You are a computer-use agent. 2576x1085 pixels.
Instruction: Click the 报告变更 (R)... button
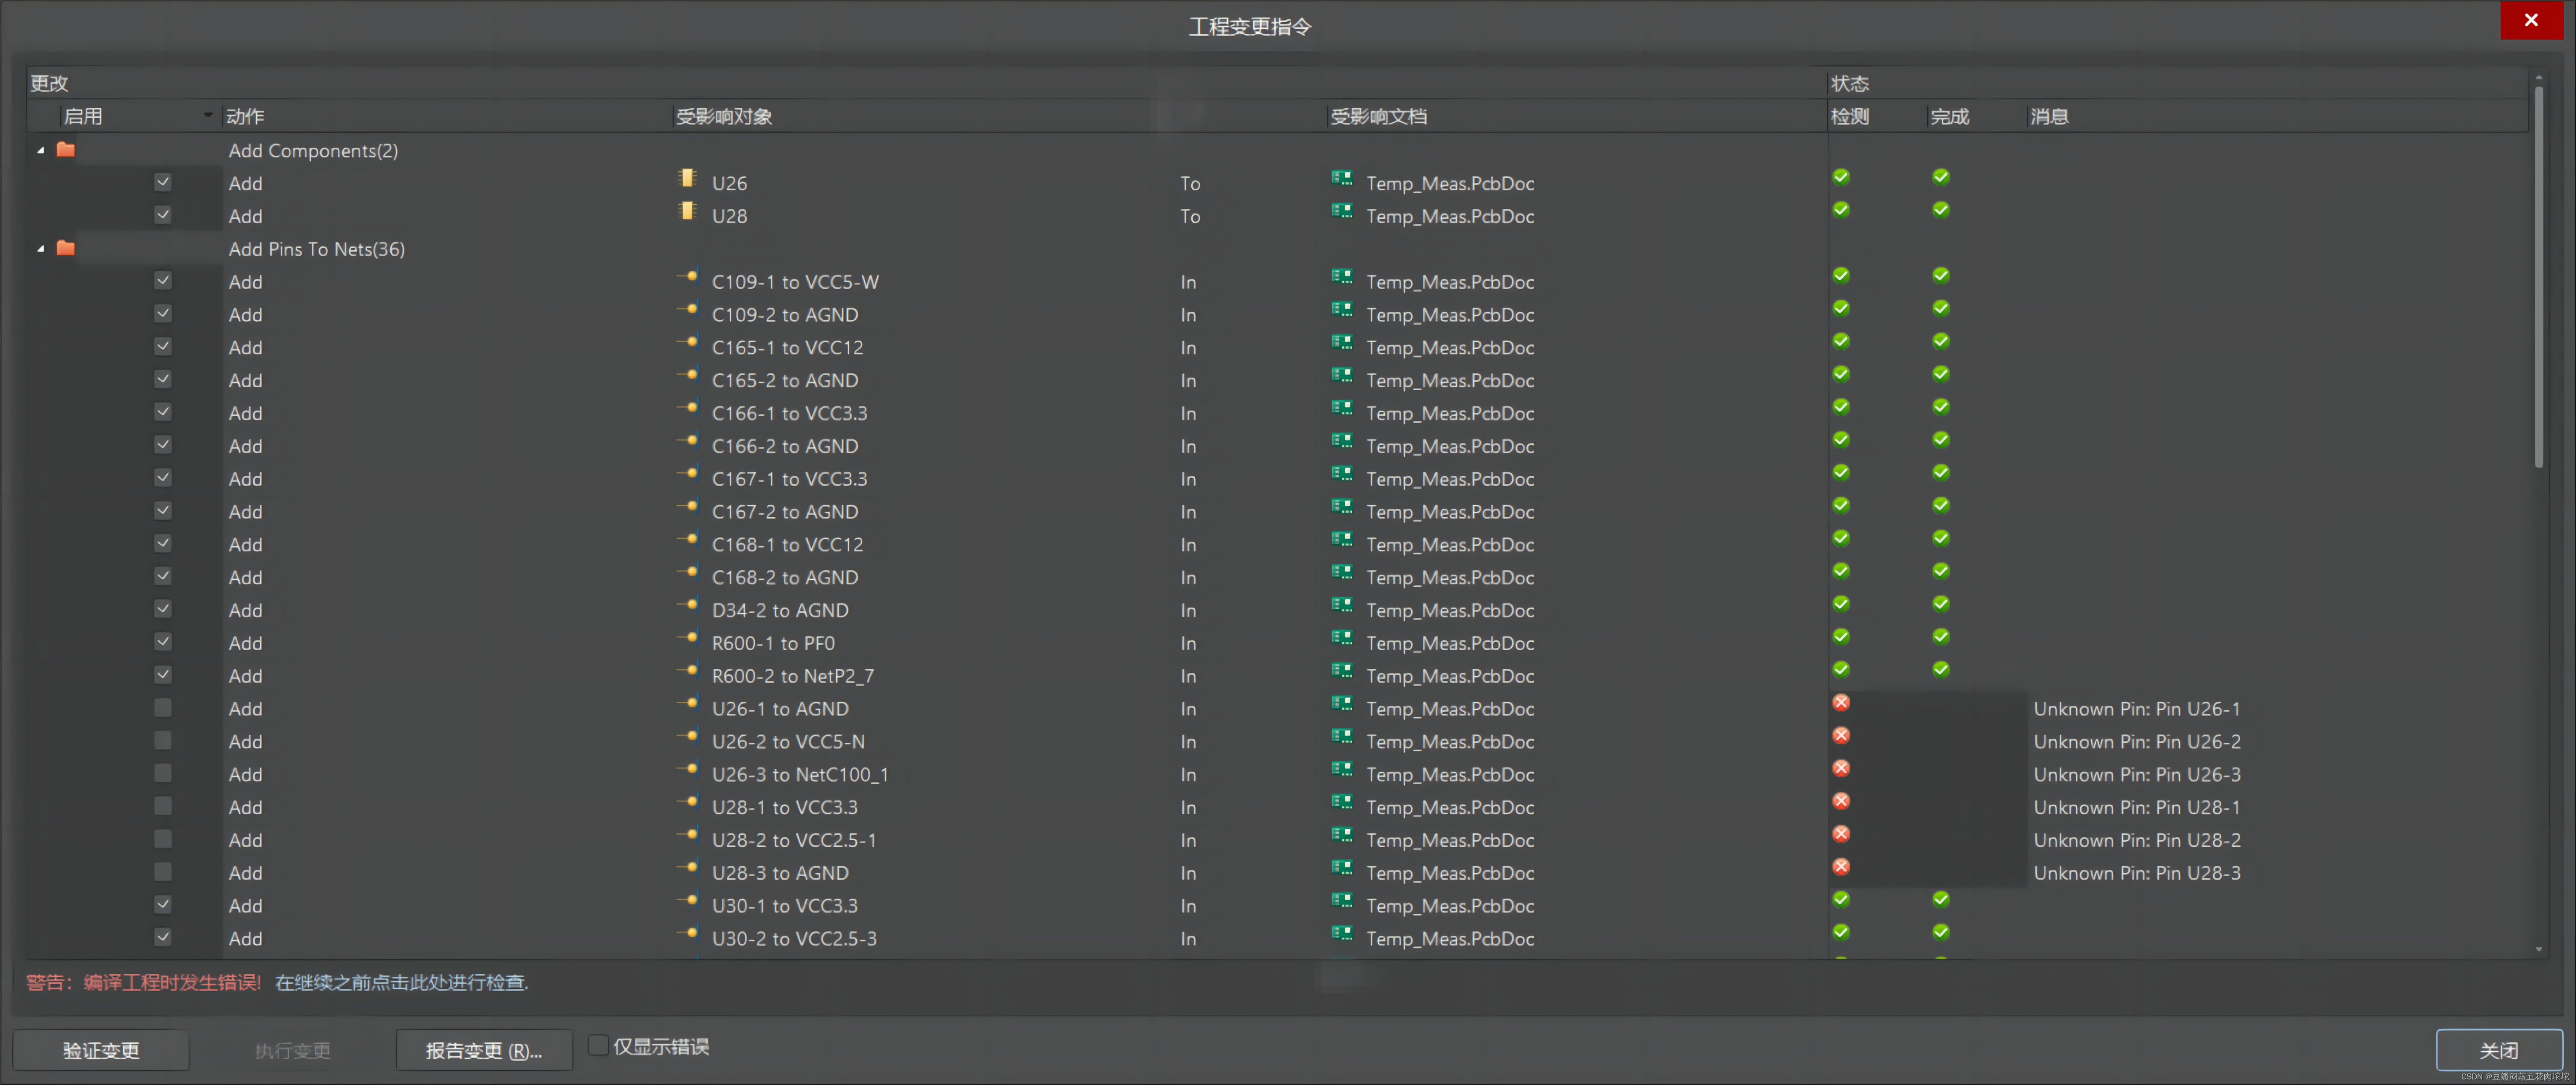(x=484, y=1050)
